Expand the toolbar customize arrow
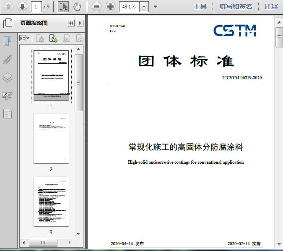The width and height of the screenshot is (283, 251). point(156,6)
